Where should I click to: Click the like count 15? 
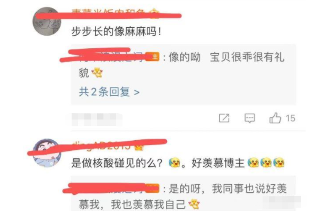pyautogui.click(x=290, y=118)
